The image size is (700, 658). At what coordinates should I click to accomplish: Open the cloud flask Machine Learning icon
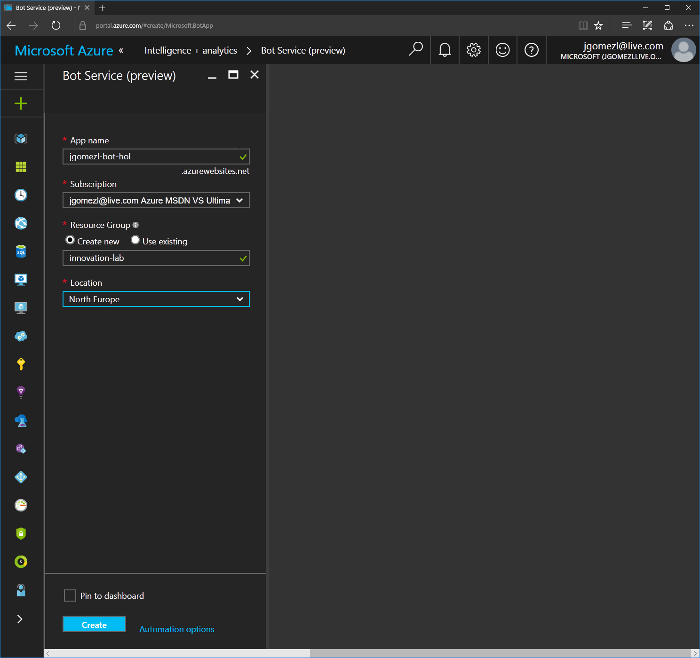(x=21, y=421)
